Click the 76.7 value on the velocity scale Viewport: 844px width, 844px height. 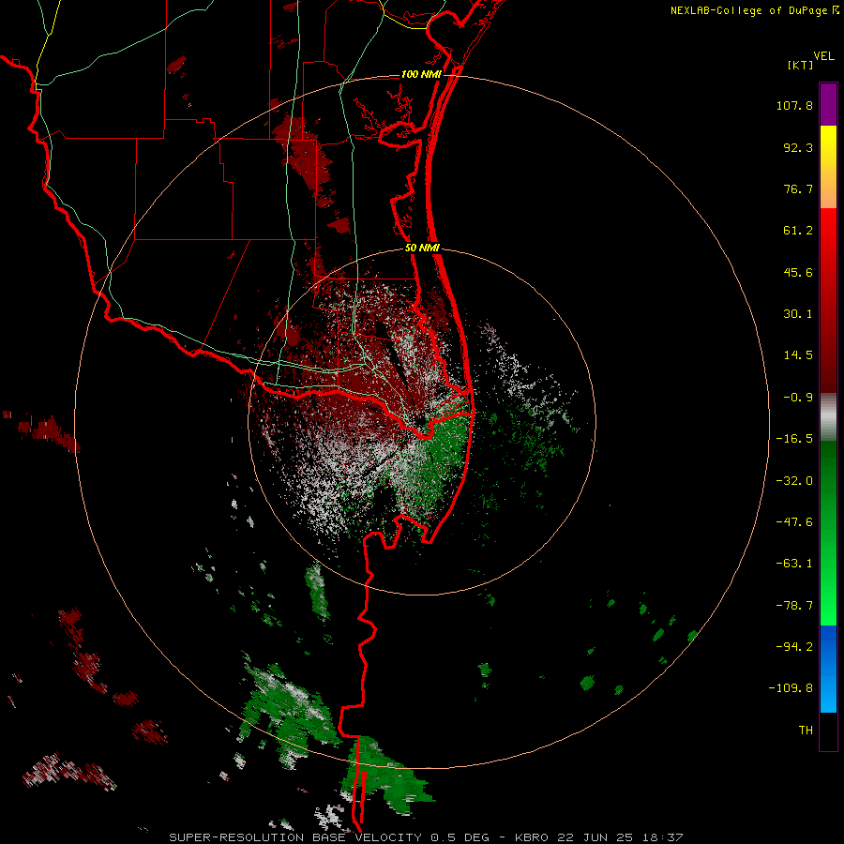click(798, 188)
